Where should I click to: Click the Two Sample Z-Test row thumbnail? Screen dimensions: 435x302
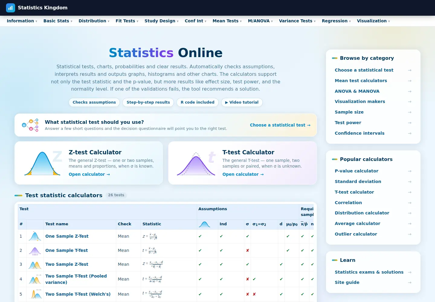point(35,265)
